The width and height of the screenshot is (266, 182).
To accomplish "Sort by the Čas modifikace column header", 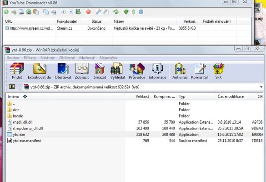I will tap(232, 97).
